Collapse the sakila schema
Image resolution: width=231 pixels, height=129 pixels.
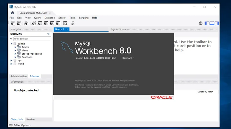(12, 43)
